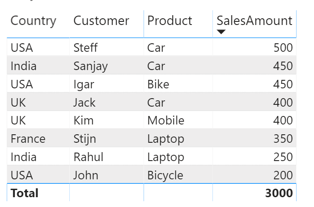This screenshot has height=207, width=314.
Task: Select the Product column header
Action: 170,21
